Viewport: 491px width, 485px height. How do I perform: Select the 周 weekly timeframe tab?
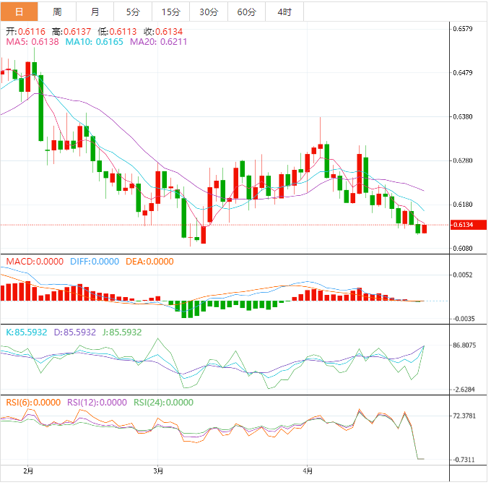click(57, 12)
